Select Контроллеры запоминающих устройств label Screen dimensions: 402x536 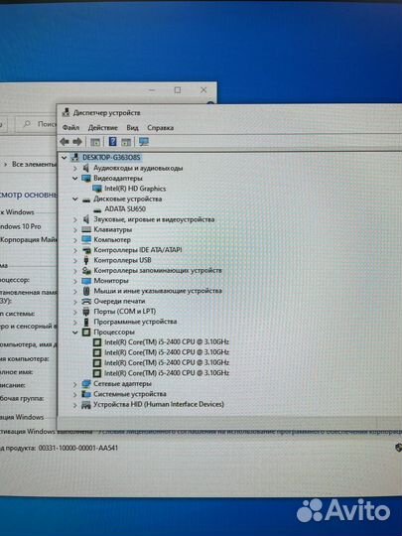tap(158, 270)
